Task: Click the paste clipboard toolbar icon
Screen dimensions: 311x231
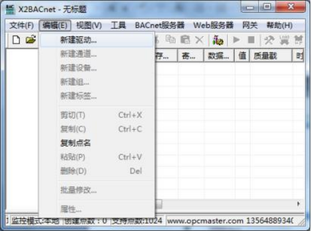Action: click(185, 39)
